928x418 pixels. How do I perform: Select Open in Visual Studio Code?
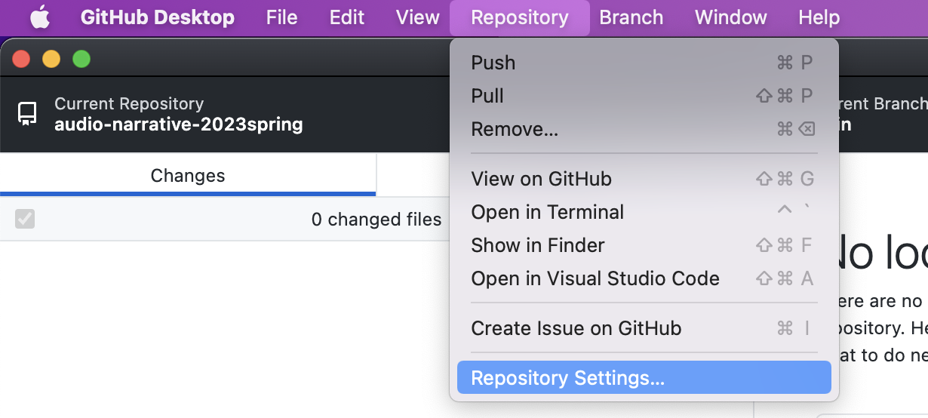[x=595, y=278]
